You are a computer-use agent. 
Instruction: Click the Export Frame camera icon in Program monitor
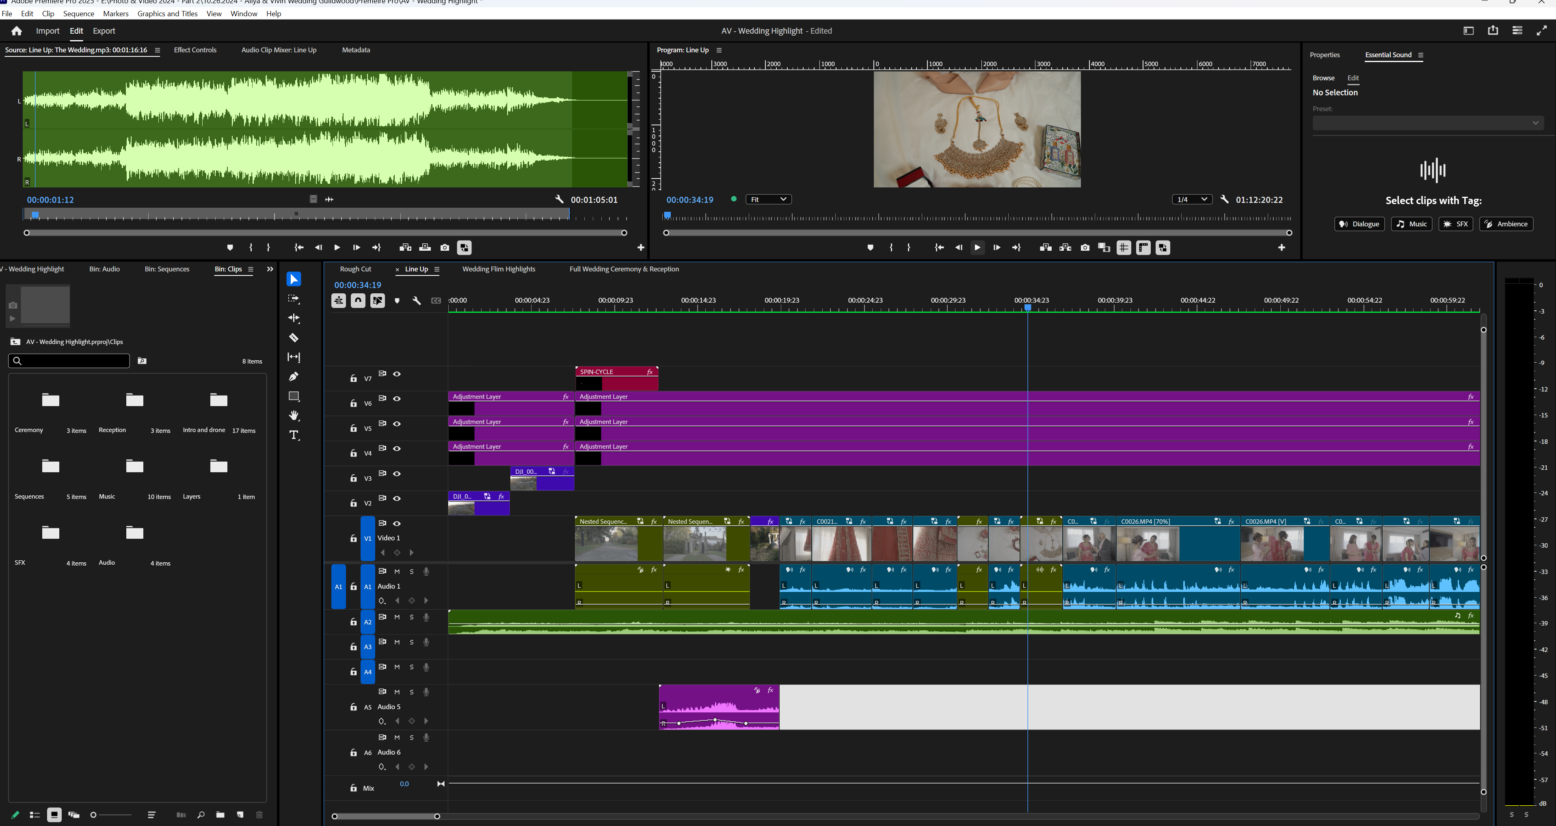pyautogui.click(x=1085, y=247)
